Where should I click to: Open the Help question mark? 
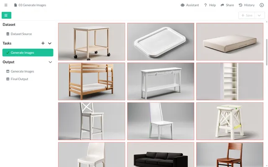(x=206, y=5)
